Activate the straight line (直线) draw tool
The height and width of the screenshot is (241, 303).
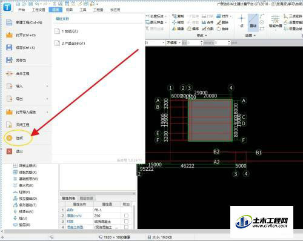click(253, 22)
